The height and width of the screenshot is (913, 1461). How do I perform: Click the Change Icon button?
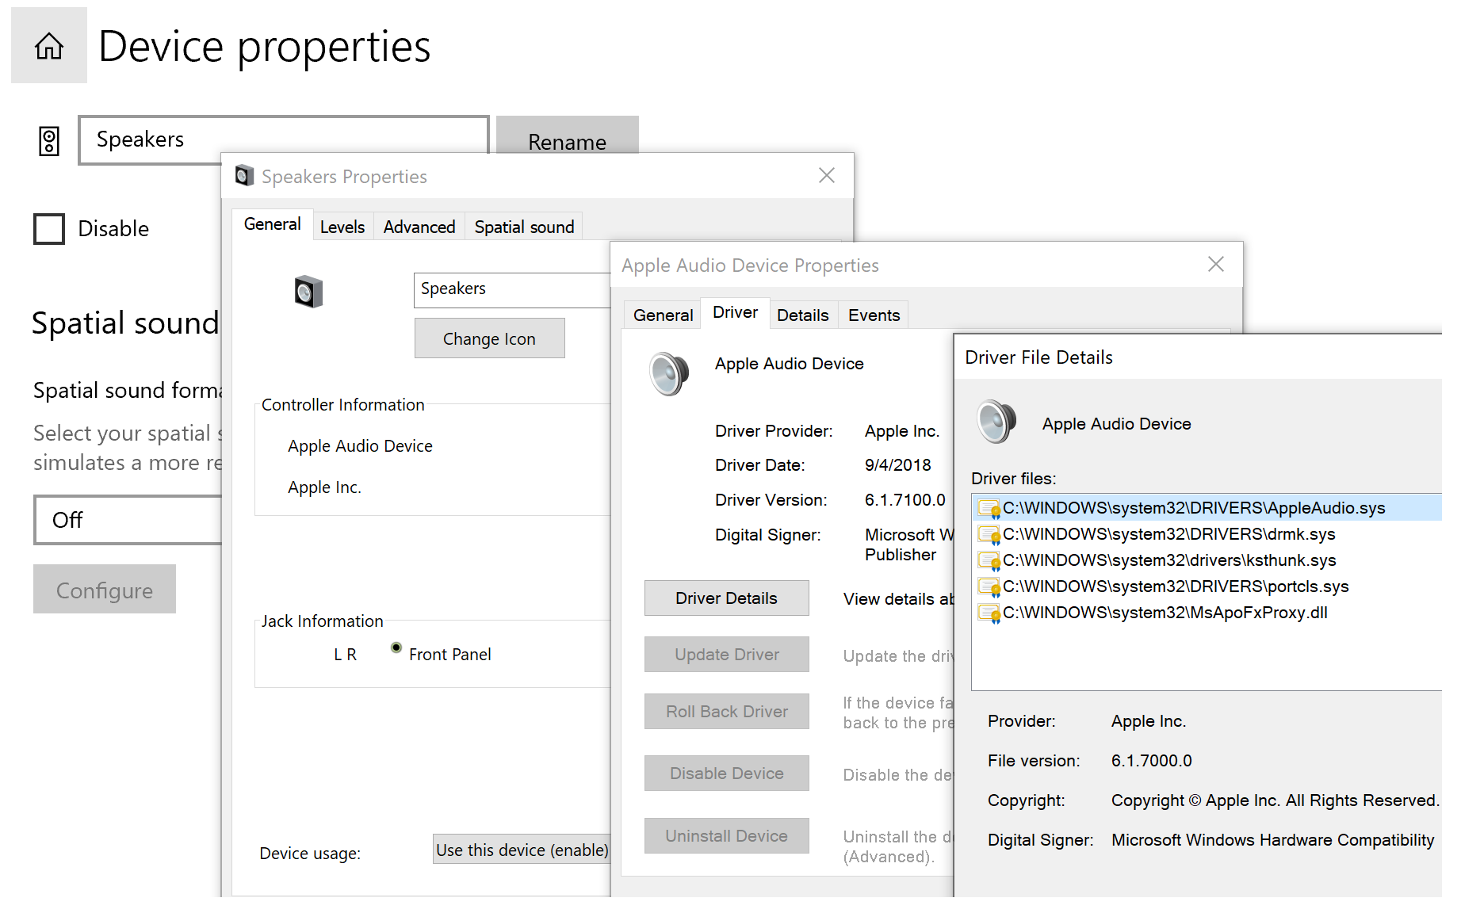point(489,338)
